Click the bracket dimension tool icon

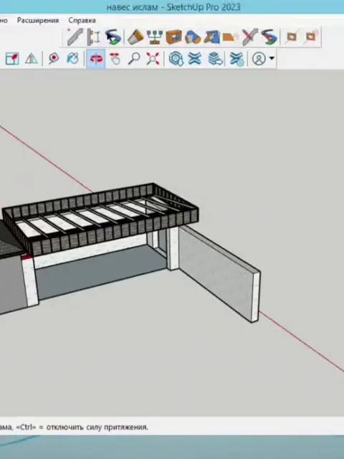(x=94, y=37)
